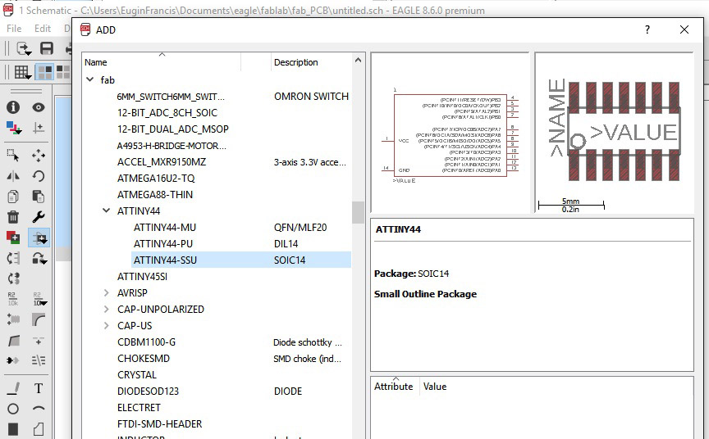
Task: Click the parts list scroll up arrow
Action: coord(358,60)
